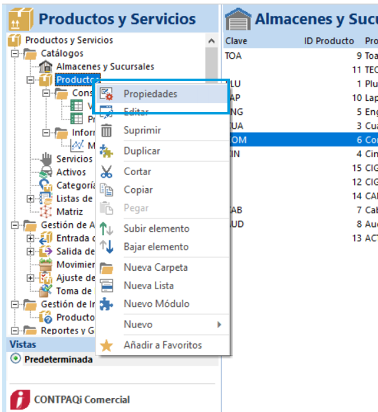Click the Duplicar puzzle pieces icon

pyautogui.click(x=106, y=151)
